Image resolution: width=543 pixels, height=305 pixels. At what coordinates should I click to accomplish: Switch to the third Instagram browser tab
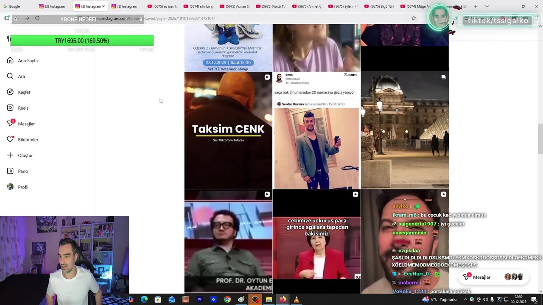pos(126,6)
